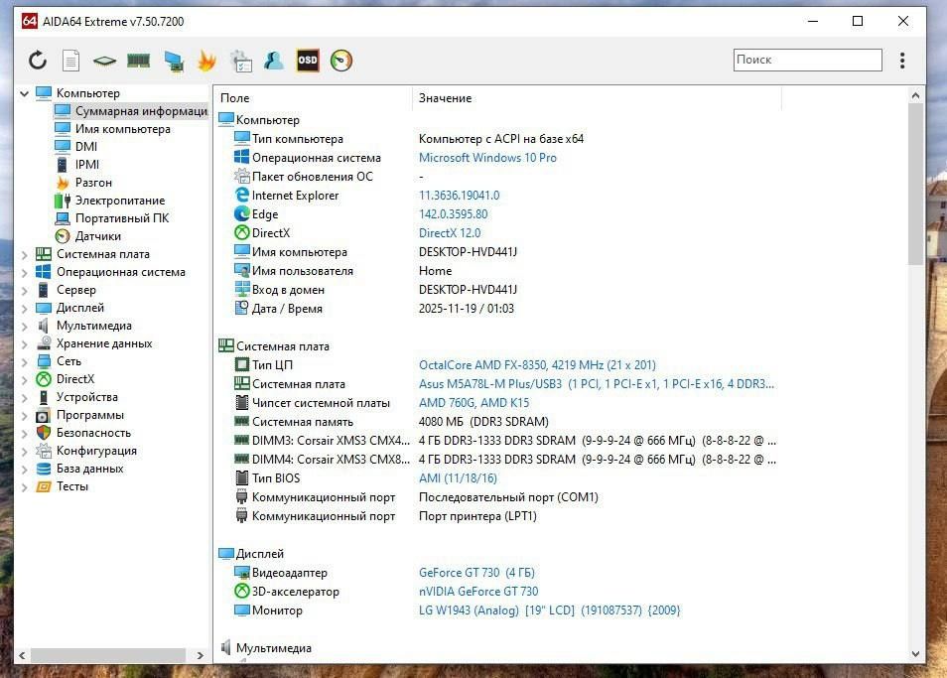Click the DIMM3: Corsair XMS3 row
The image size is (947, 678).
coord(504,441)
